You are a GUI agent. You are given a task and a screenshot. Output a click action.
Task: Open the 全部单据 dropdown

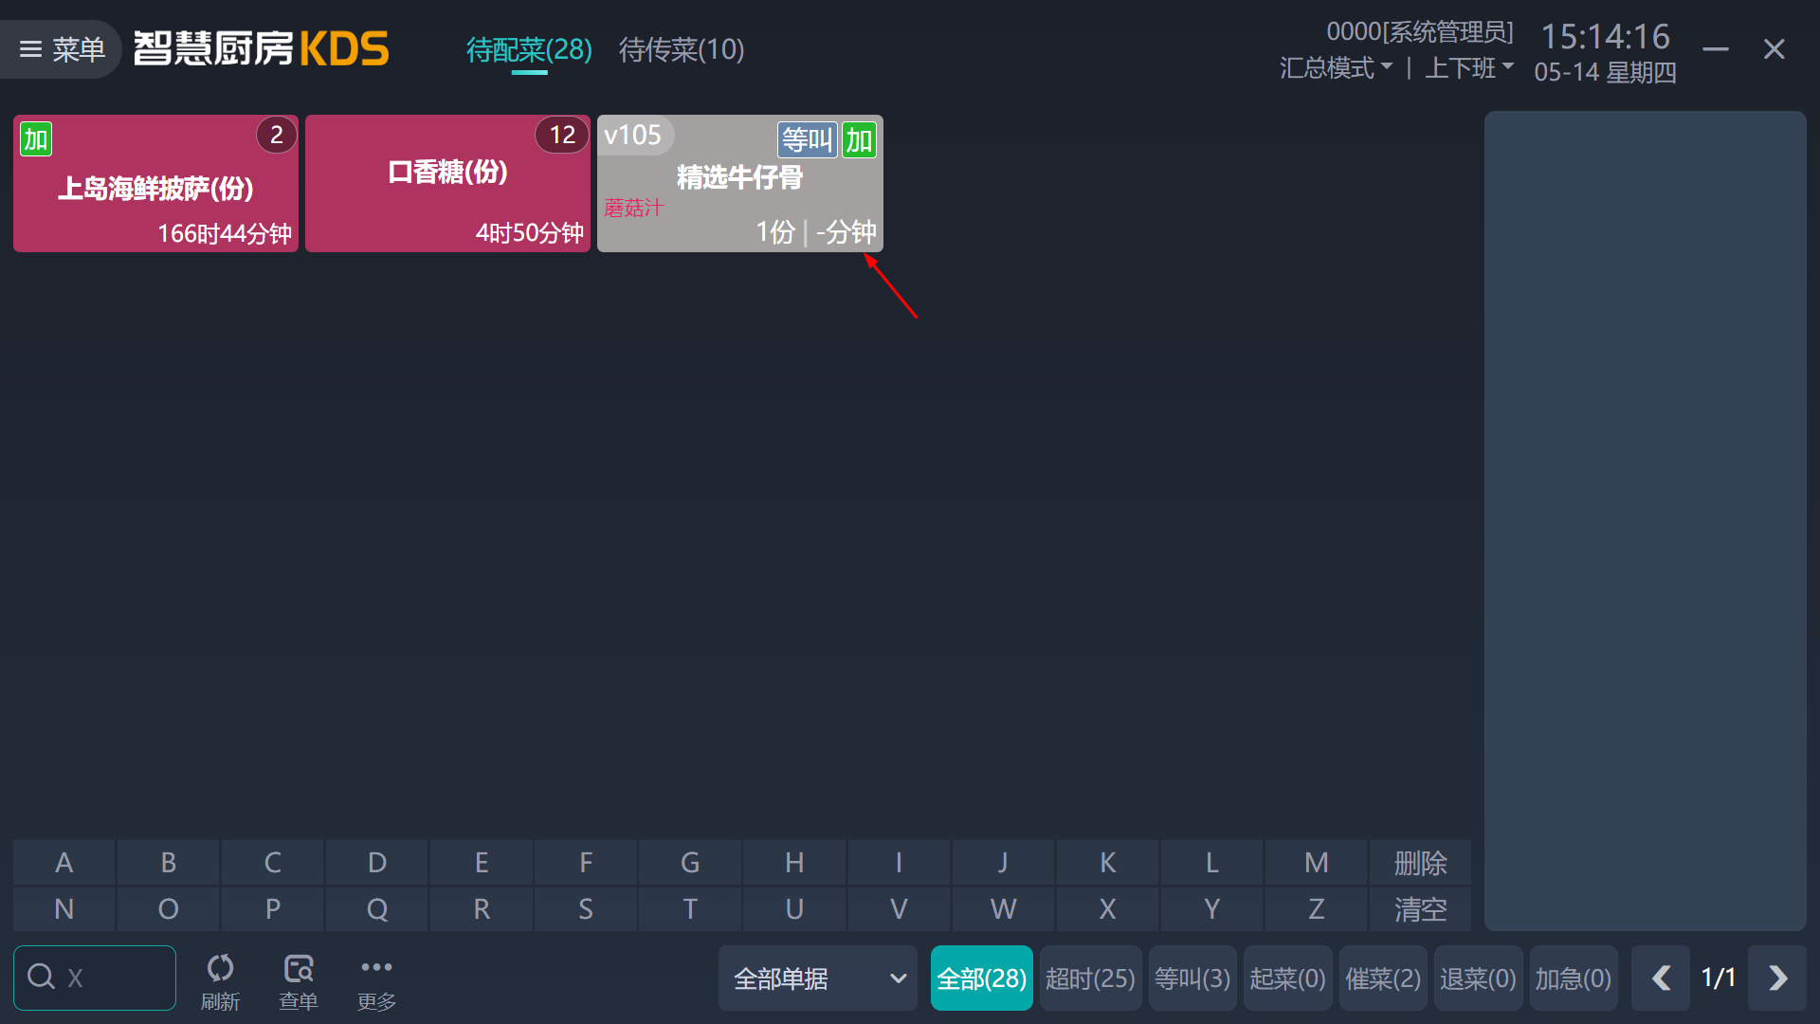coord(818,978)
